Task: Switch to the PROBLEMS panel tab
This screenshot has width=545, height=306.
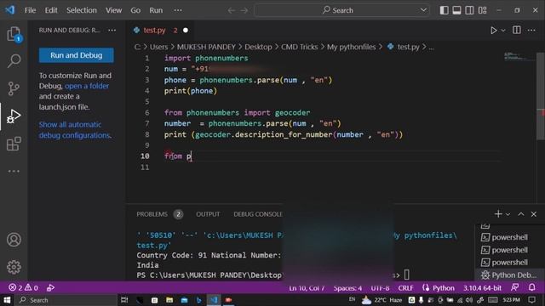Action: tap(152, 214)
